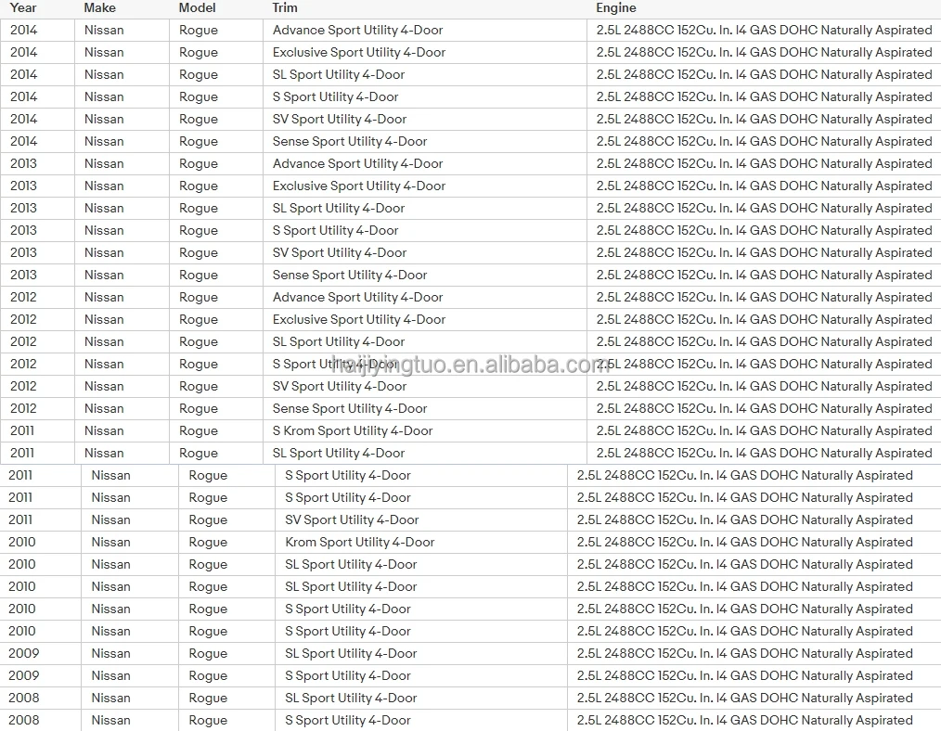Screen dimensions: 941x731
Task: Select 2012 Advance Sport Utility 4-Door trim cell
Action: coord(425,297)
